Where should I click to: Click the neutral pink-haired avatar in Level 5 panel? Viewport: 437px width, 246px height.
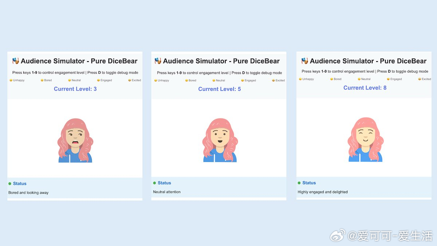220,140
